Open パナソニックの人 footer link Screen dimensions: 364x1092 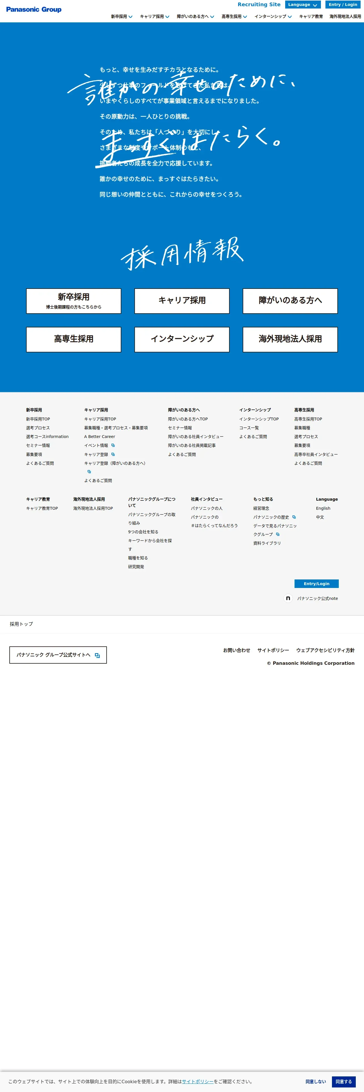coord(206,508)
